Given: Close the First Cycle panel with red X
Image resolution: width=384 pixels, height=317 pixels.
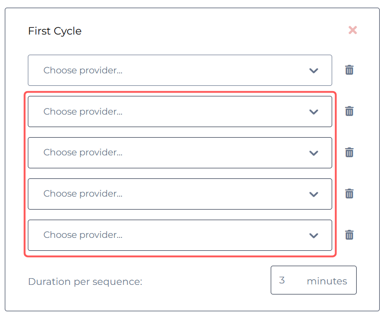Looking at the screenshot, I should [x=353, y=30].
